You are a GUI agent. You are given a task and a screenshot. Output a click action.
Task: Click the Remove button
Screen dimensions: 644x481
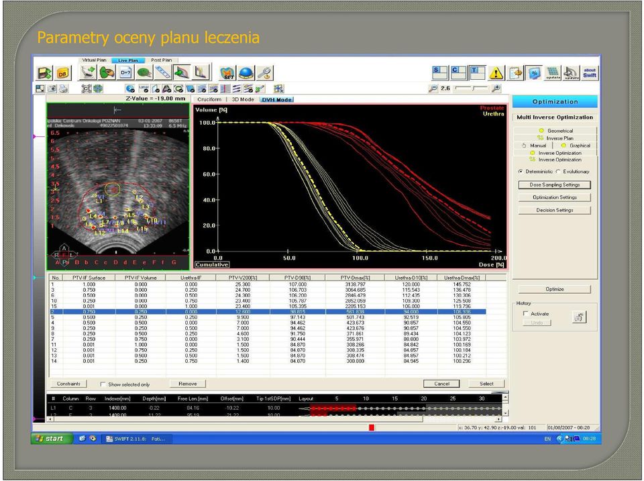[188, 384]
